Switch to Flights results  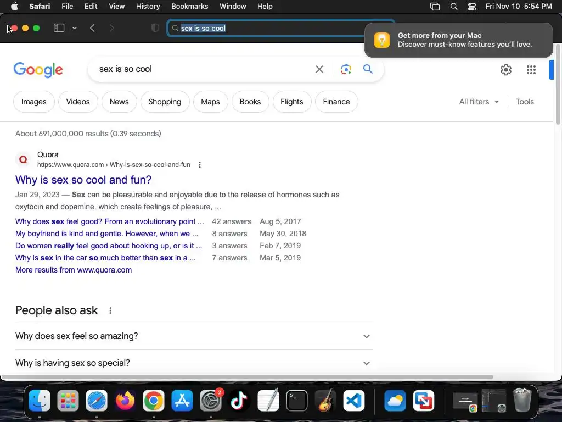(x=292, y=102)
